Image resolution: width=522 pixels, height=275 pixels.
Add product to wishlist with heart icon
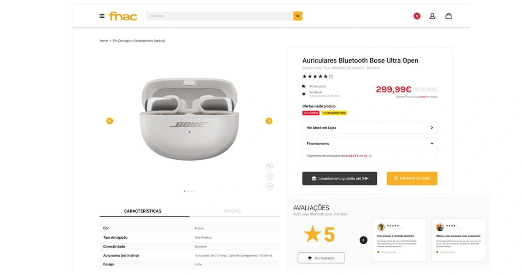pos(270,176)
